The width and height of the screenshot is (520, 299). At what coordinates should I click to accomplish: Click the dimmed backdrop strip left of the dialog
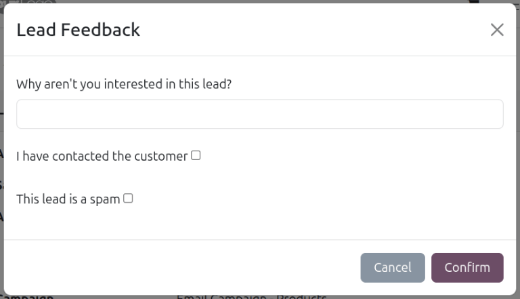tap(1, 149)
